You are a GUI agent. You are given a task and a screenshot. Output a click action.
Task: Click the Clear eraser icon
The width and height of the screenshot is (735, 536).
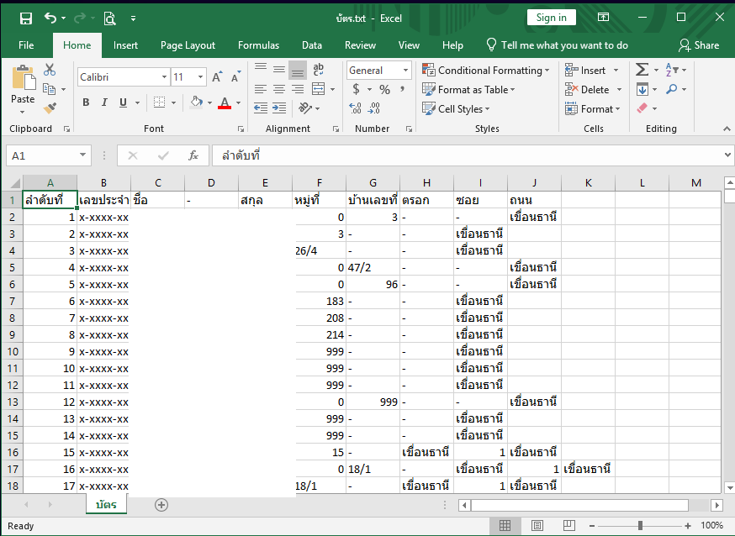coord(642,108)
